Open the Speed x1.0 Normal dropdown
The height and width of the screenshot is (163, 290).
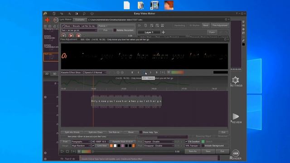[95, 72]
